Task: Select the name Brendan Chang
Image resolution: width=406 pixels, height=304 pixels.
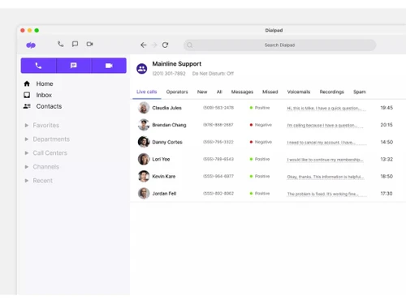Action: point(169,125)
